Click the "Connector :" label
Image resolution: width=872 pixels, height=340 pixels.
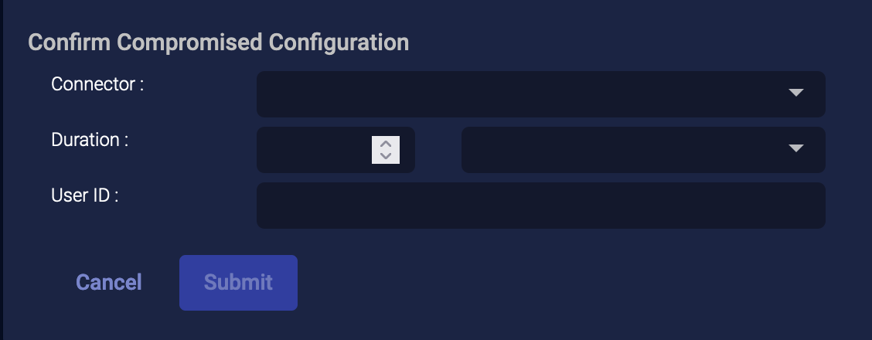97,84
